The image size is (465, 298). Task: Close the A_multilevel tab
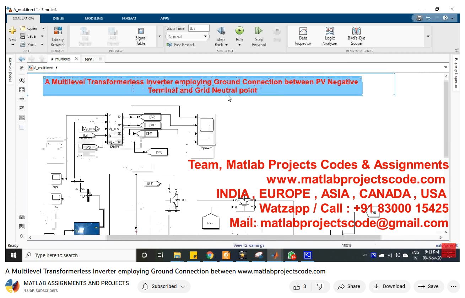[x=76, y=59]
